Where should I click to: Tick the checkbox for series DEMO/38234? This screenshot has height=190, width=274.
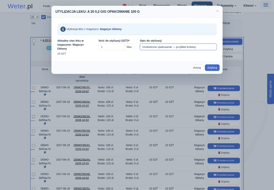[x=34, y=117]
